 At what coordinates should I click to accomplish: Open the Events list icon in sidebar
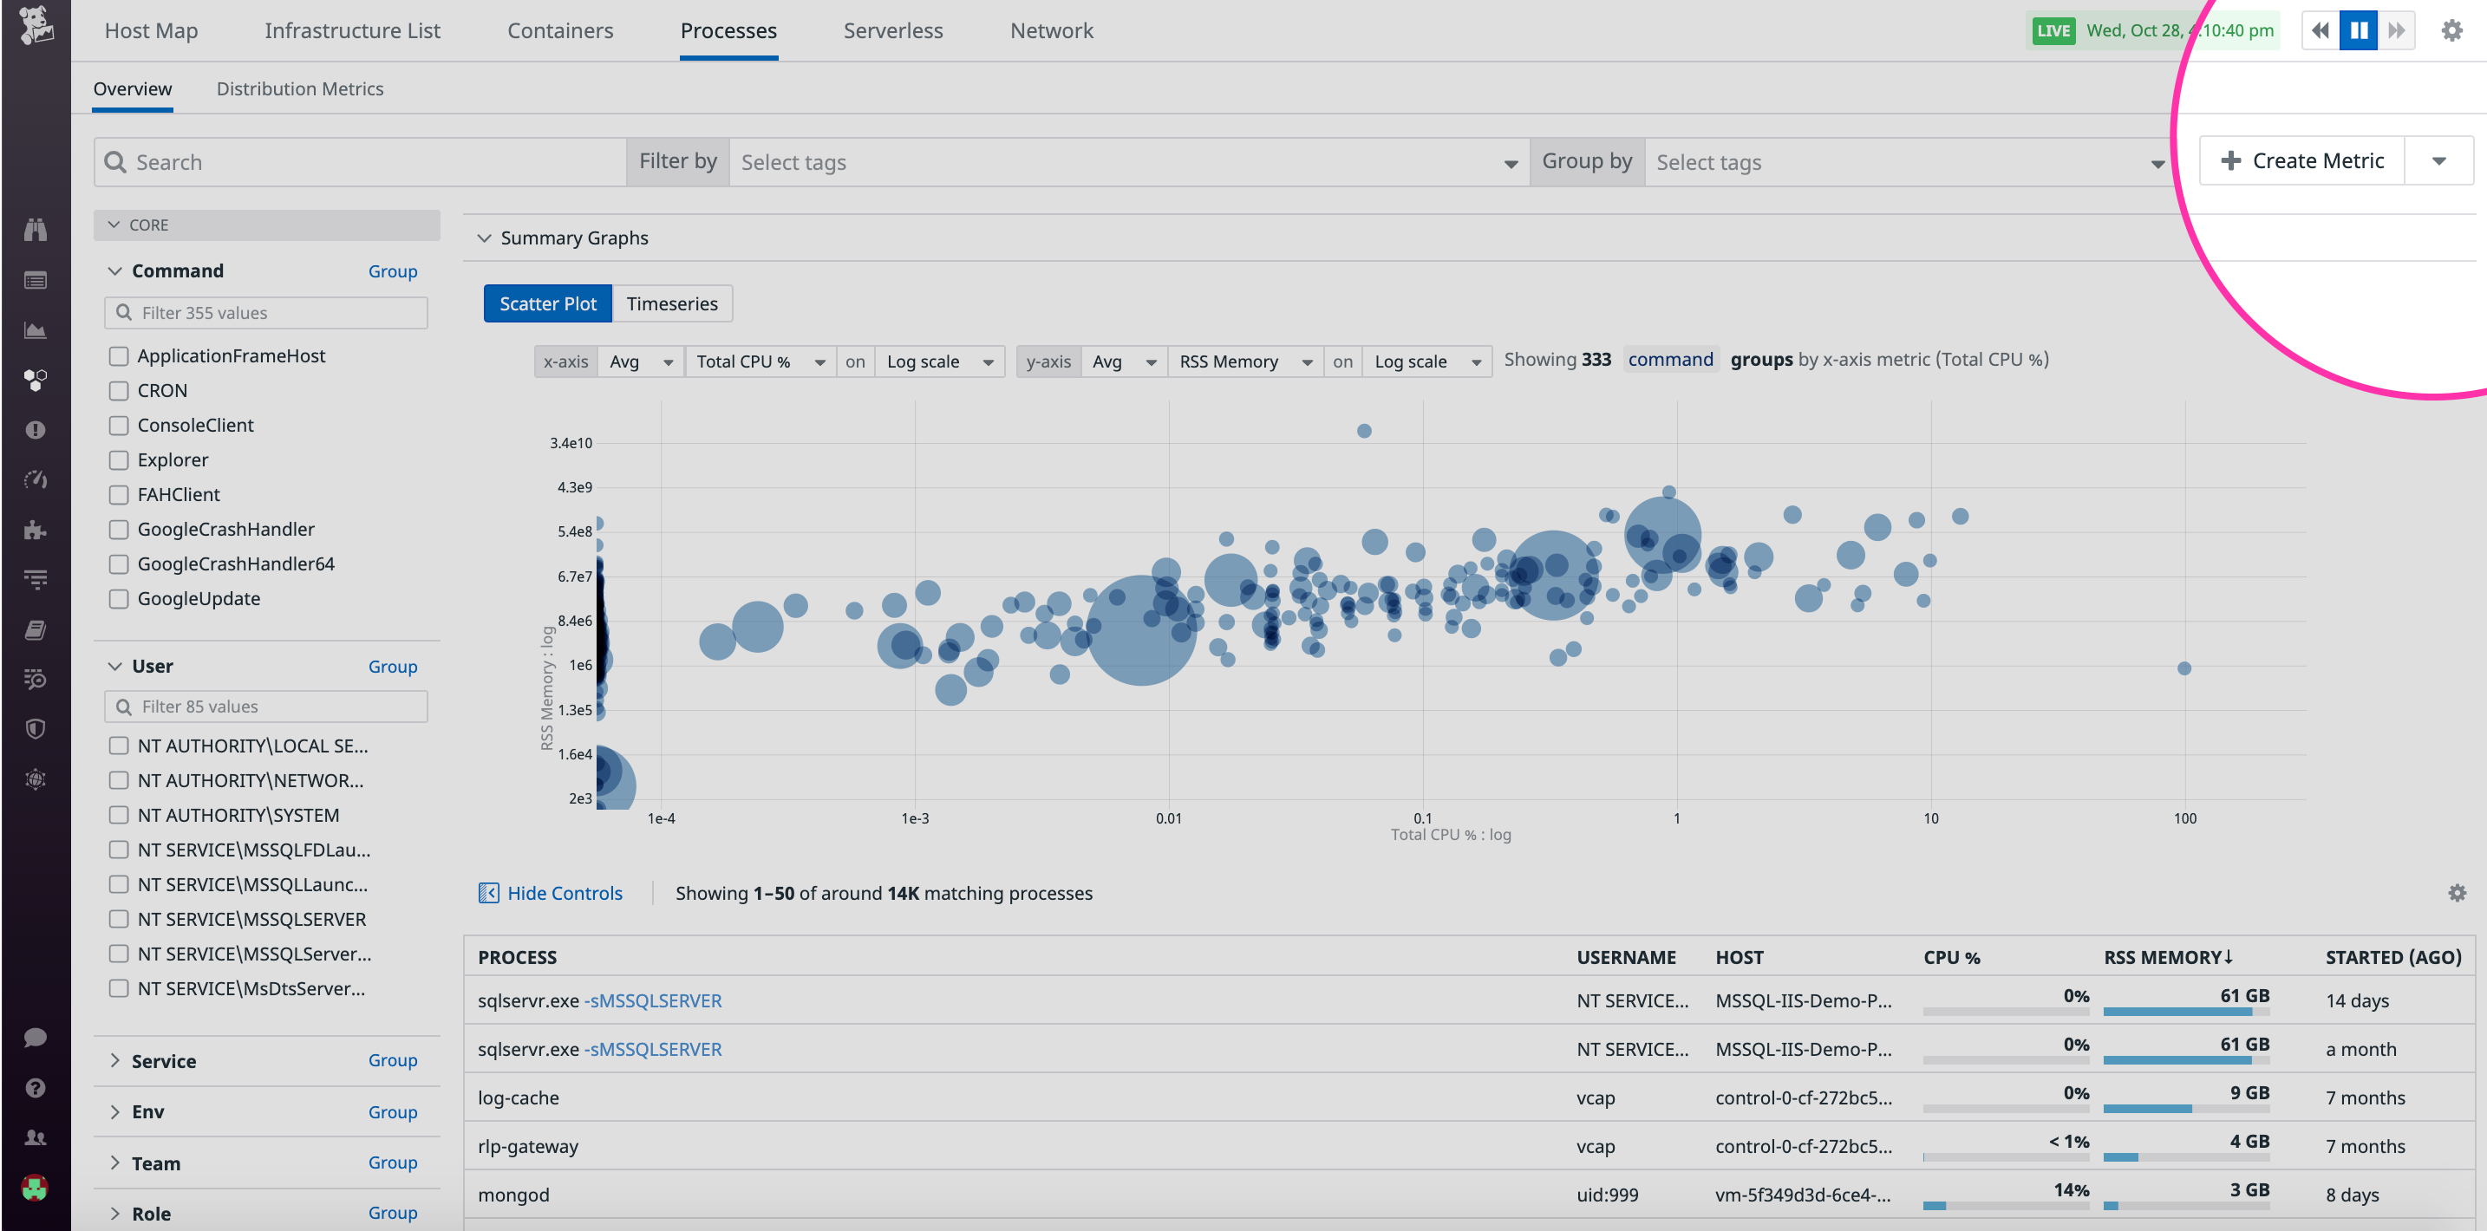click(35, 279)
